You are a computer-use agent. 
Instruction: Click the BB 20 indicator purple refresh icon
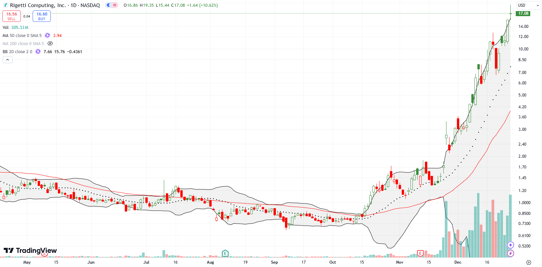tap(38, 51)
